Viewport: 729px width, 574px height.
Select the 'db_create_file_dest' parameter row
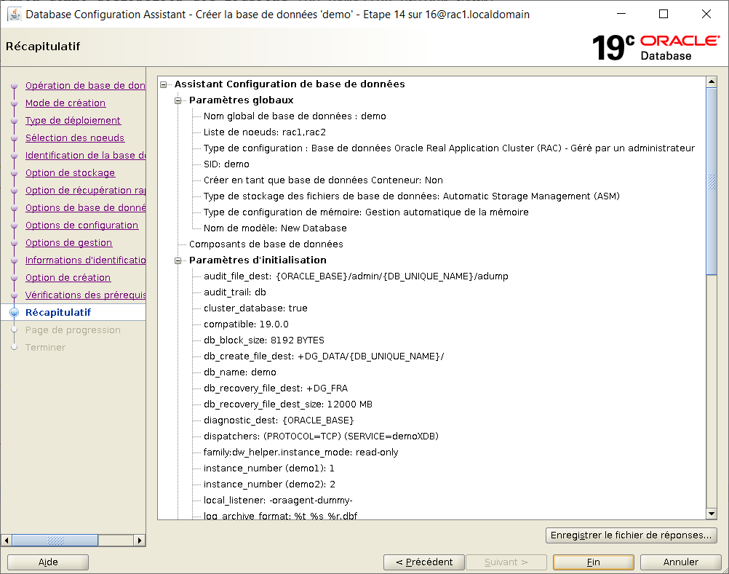tap(324, 356)
